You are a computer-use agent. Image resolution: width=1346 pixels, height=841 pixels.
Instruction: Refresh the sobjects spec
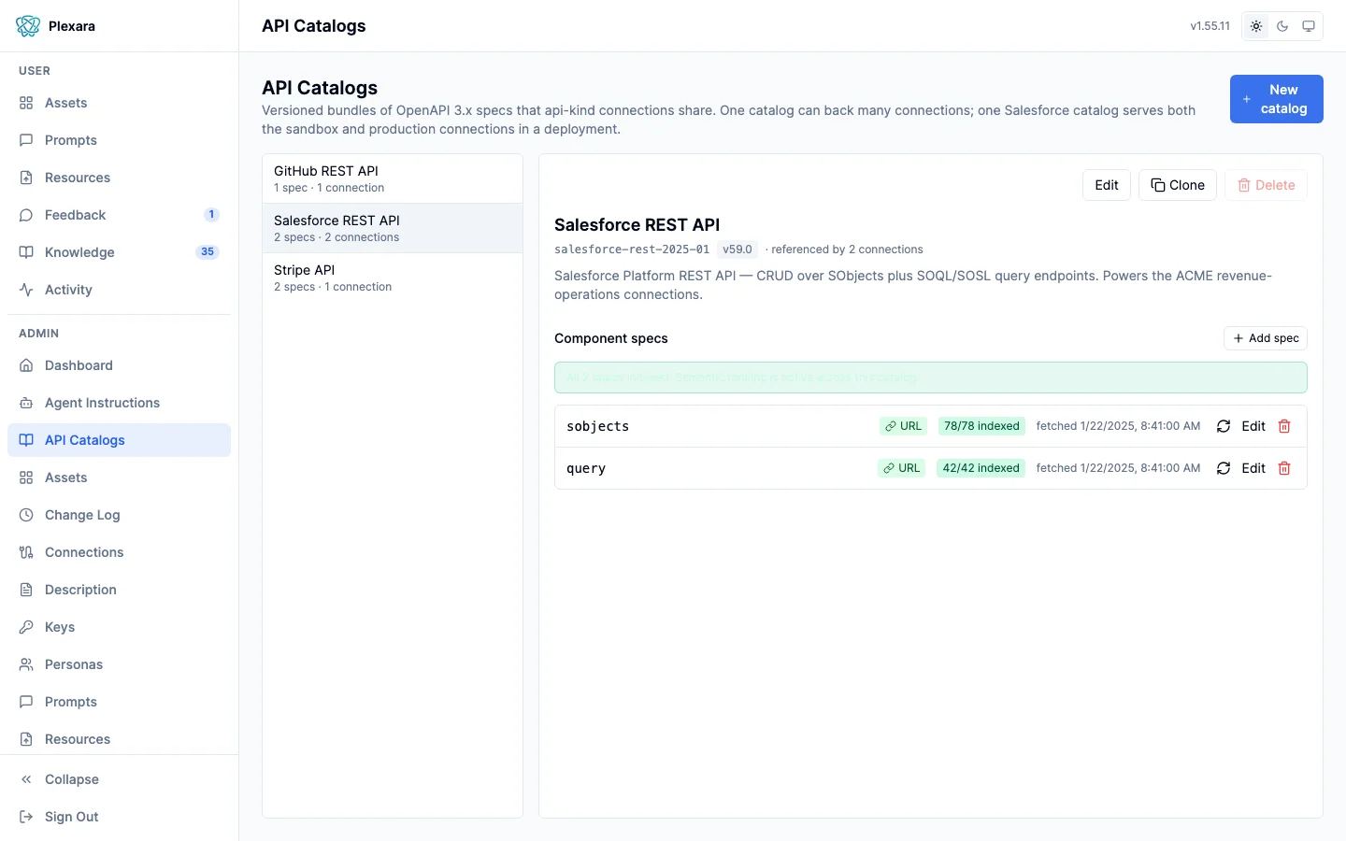click(x=1224, y=426)
